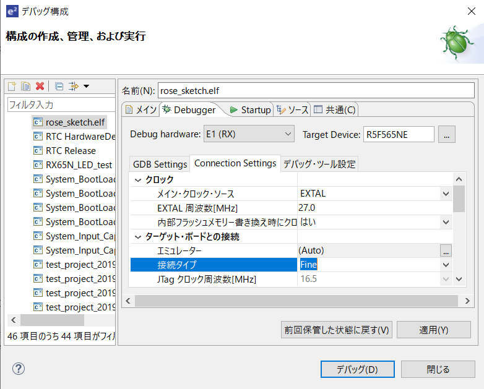
Task: Click the icon beside rose_sketch.elf in list
Action: coord(38,122)
